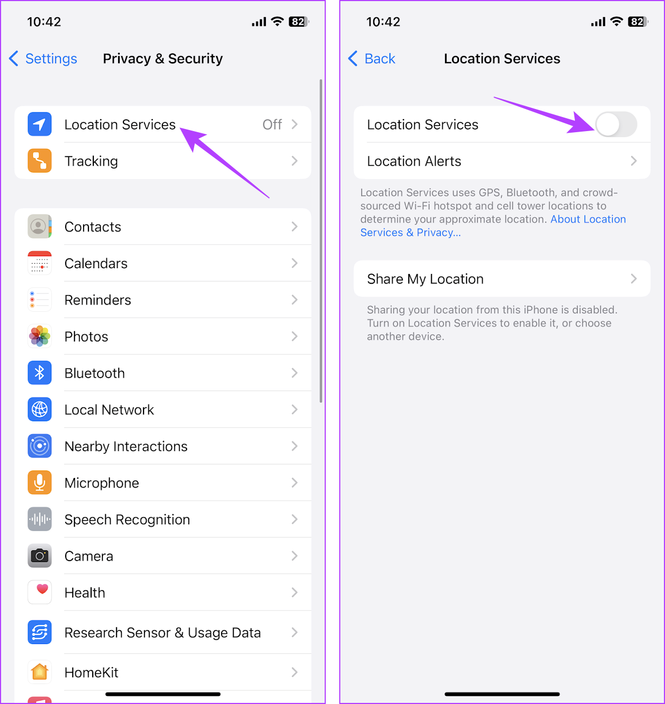Screen dimensions: 665x704
Task: Tap the Location Services arrow icon
Action: pyautogui.click(x=39, y=125)
